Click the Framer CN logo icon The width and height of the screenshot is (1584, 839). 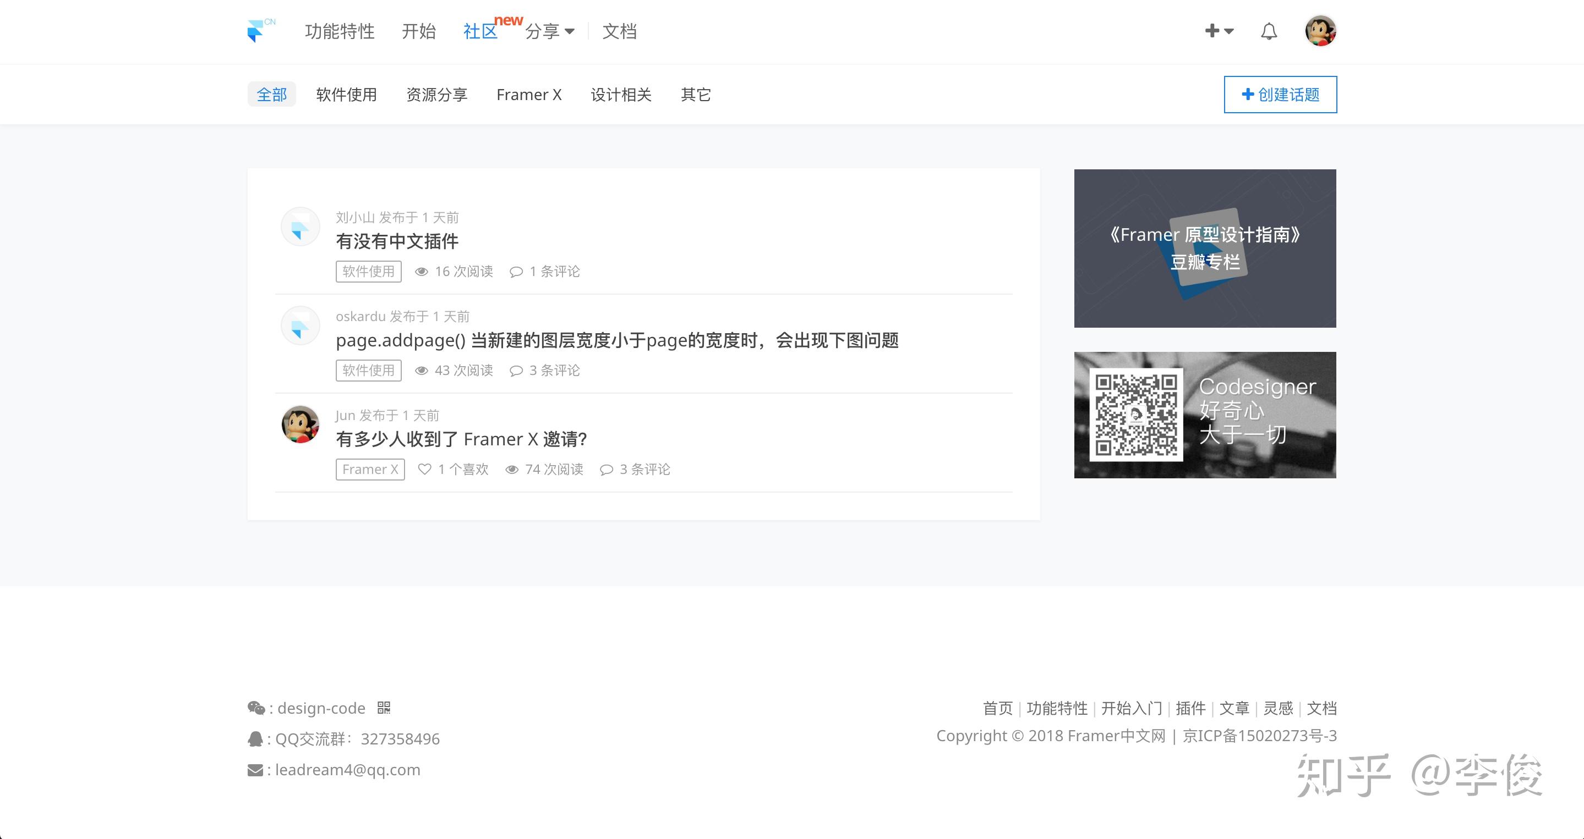(256, 31)
